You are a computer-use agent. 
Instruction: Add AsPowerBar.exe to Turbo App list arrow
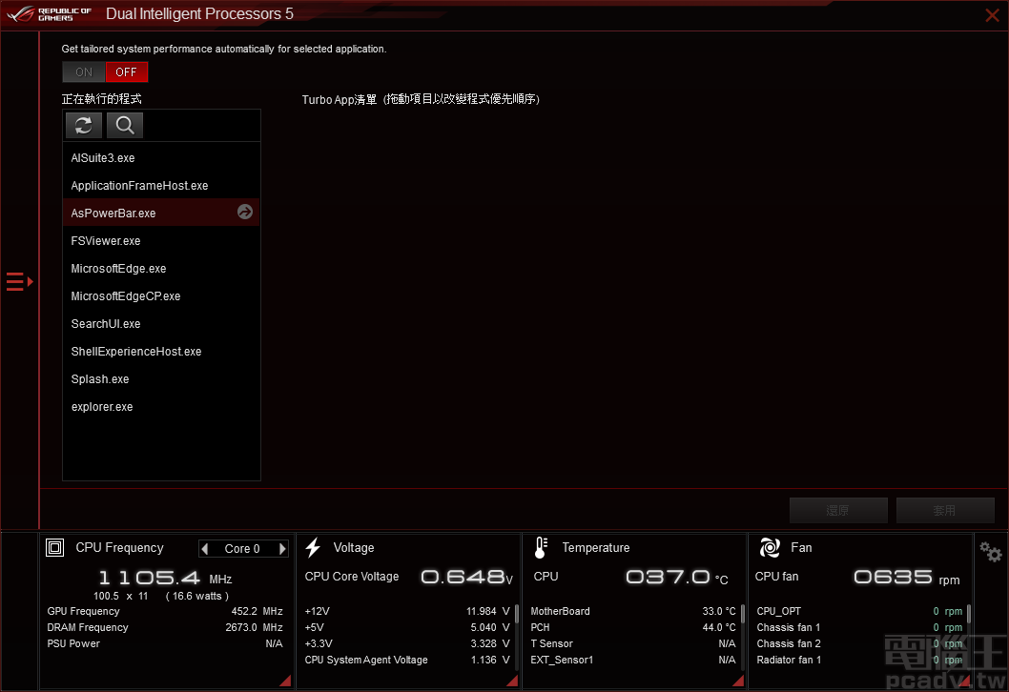tap(244, 212)
